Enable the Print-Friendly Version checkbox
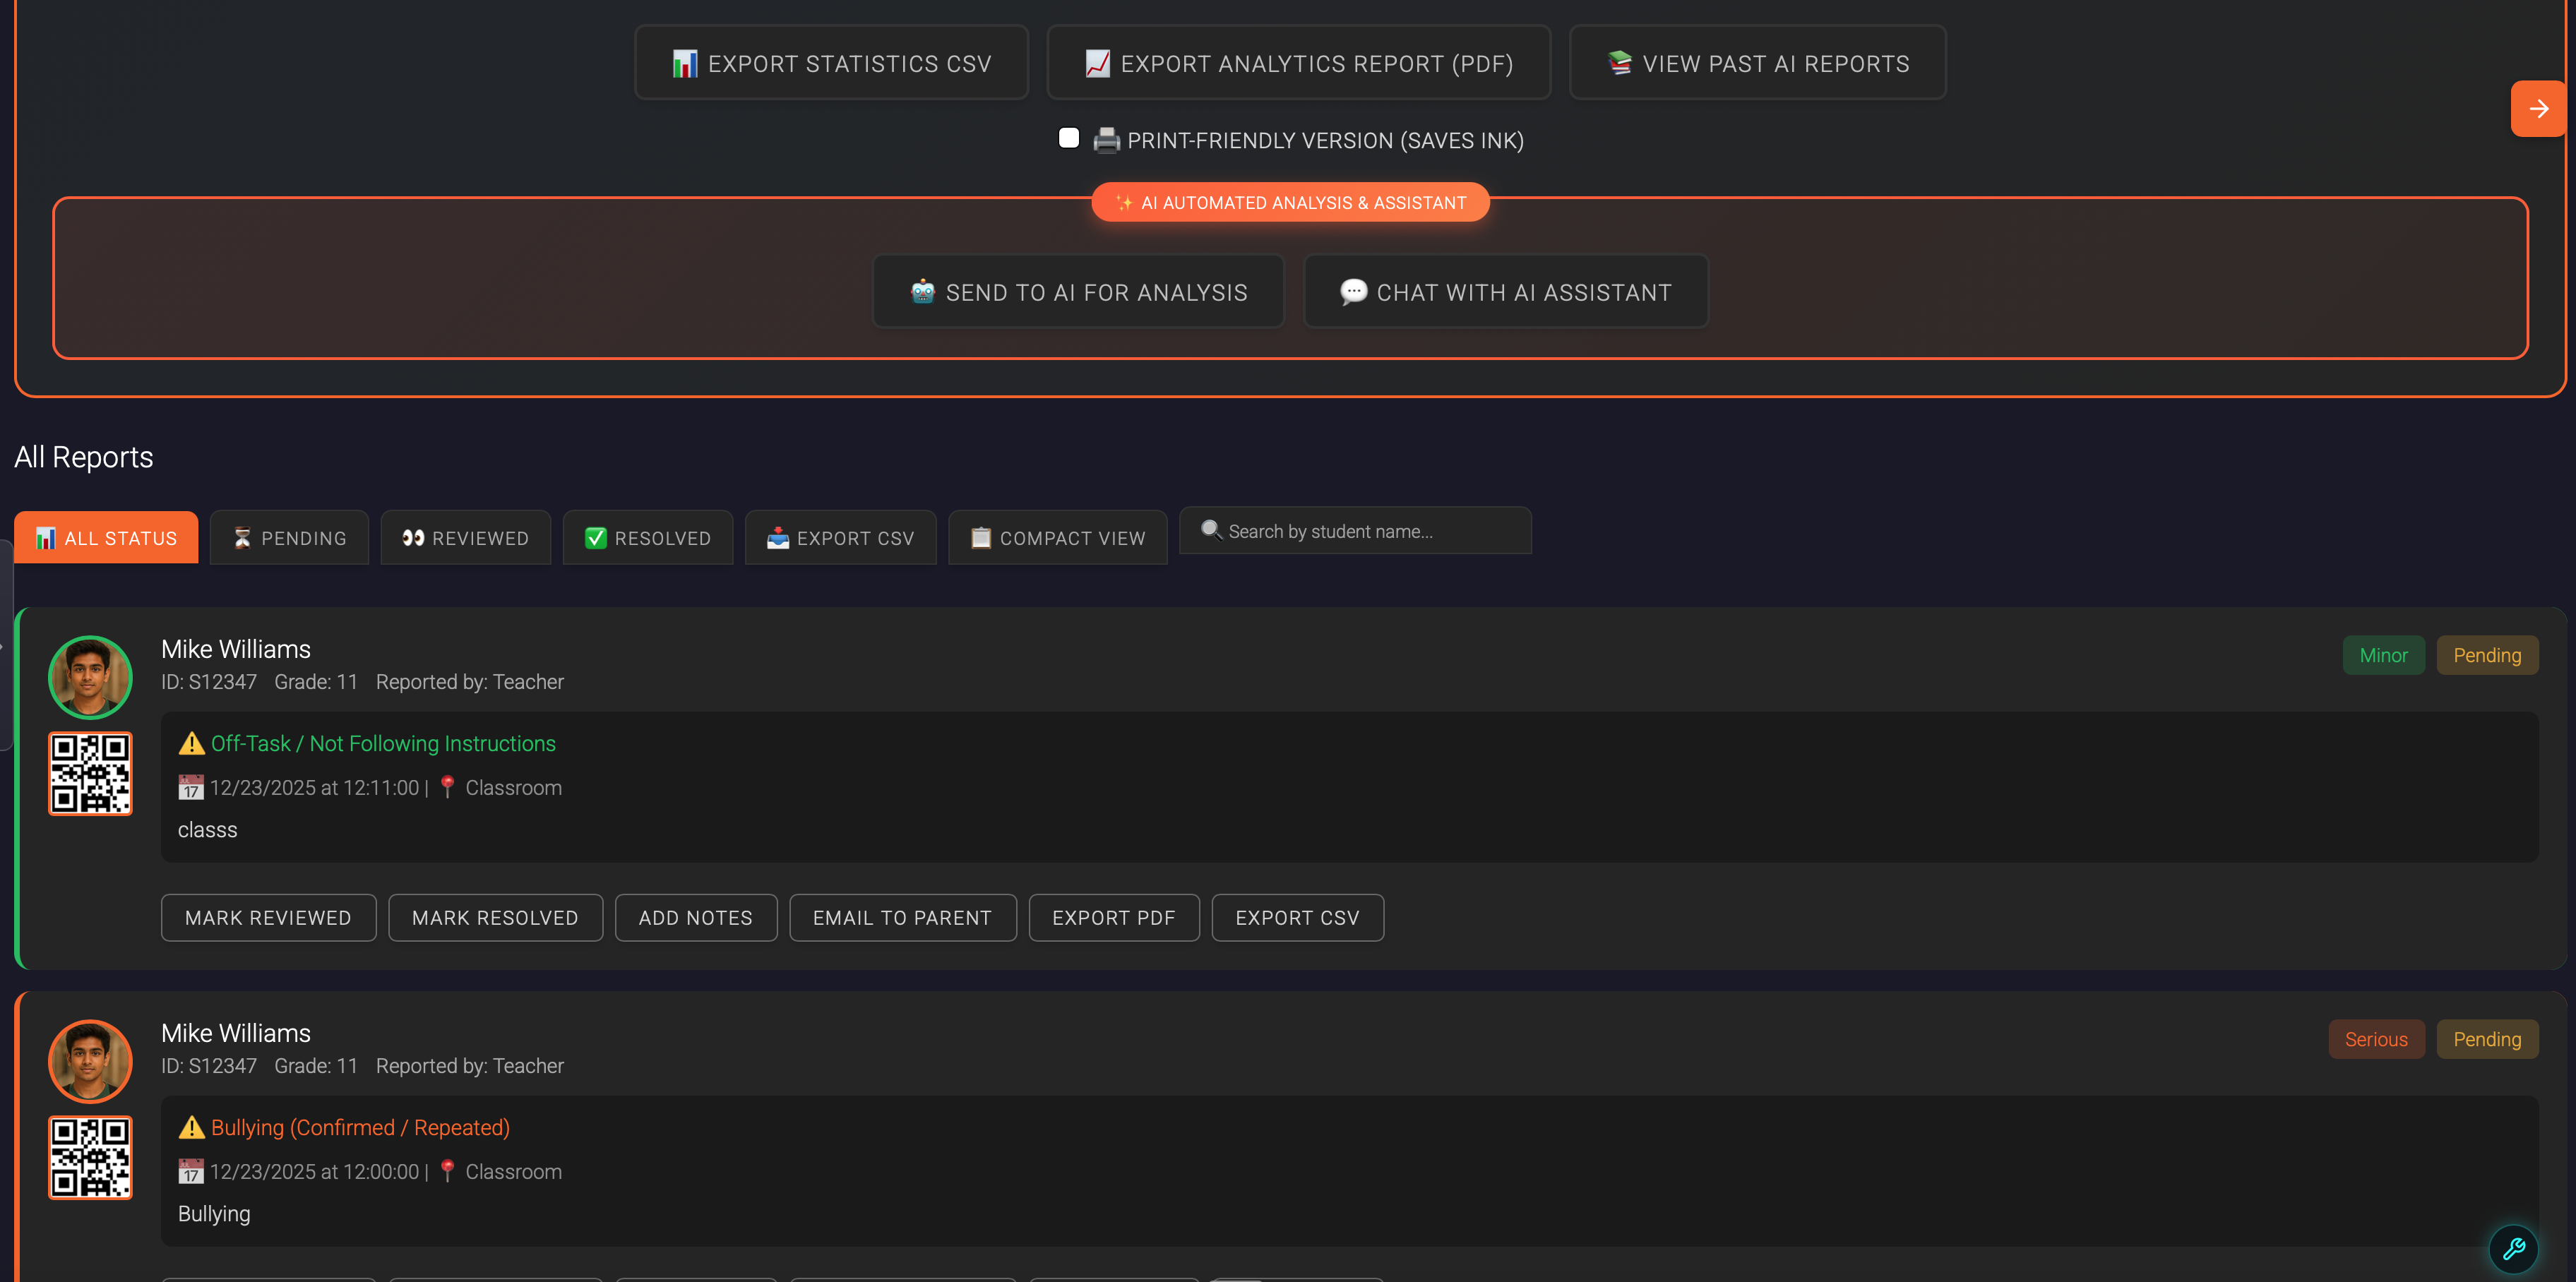Screen dimensions: 2576x1282 point(1068,139)
